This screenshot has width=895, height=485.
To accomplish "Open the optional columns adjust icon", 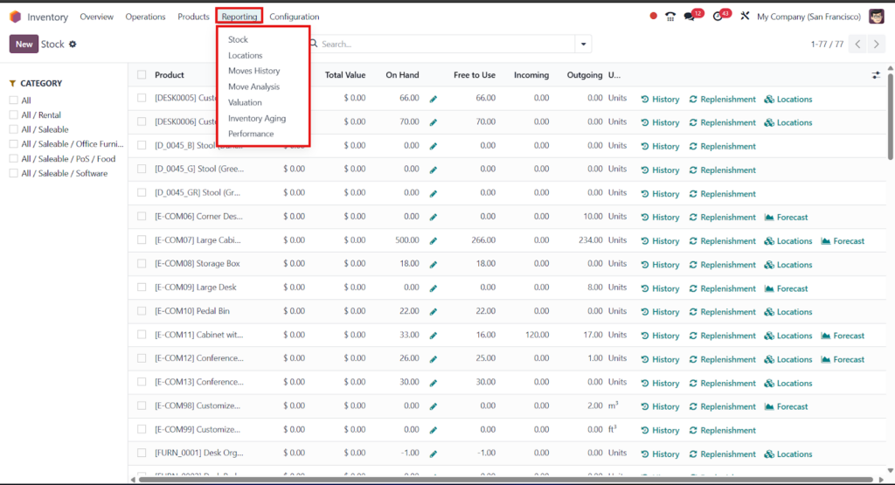I will point(876,75).
